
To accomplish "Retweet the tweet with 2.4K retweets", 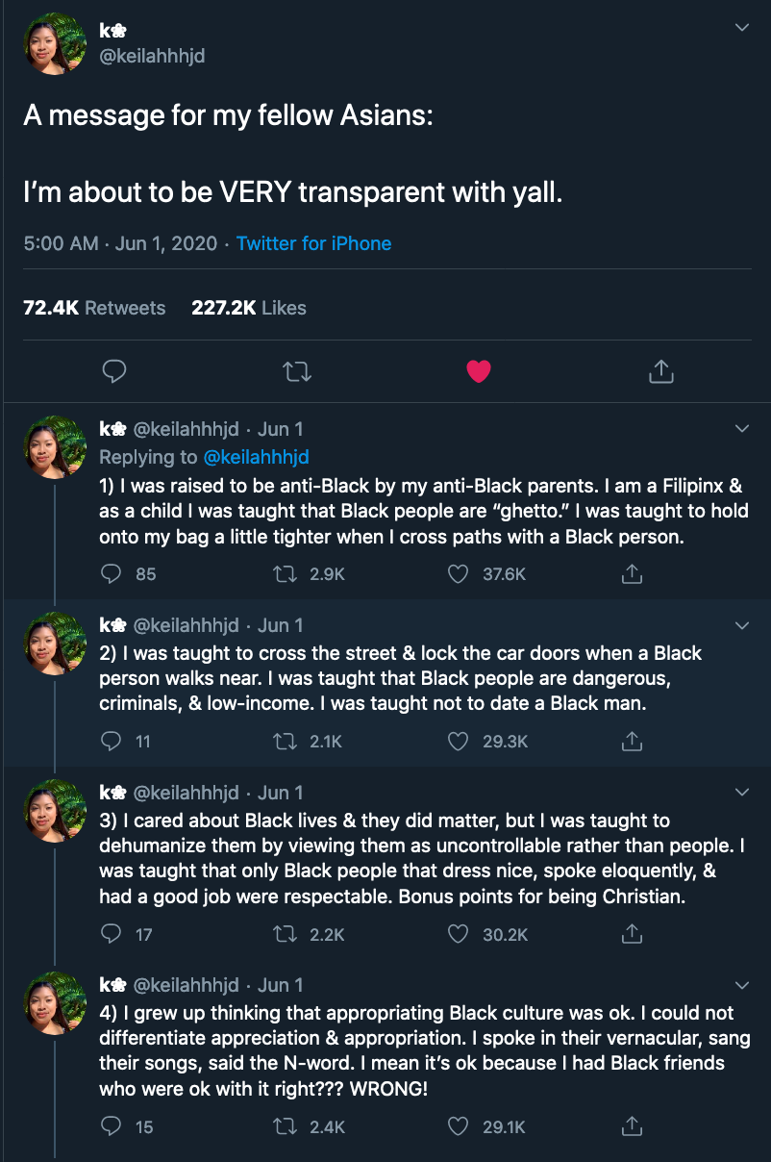I will pos(285,1126).
